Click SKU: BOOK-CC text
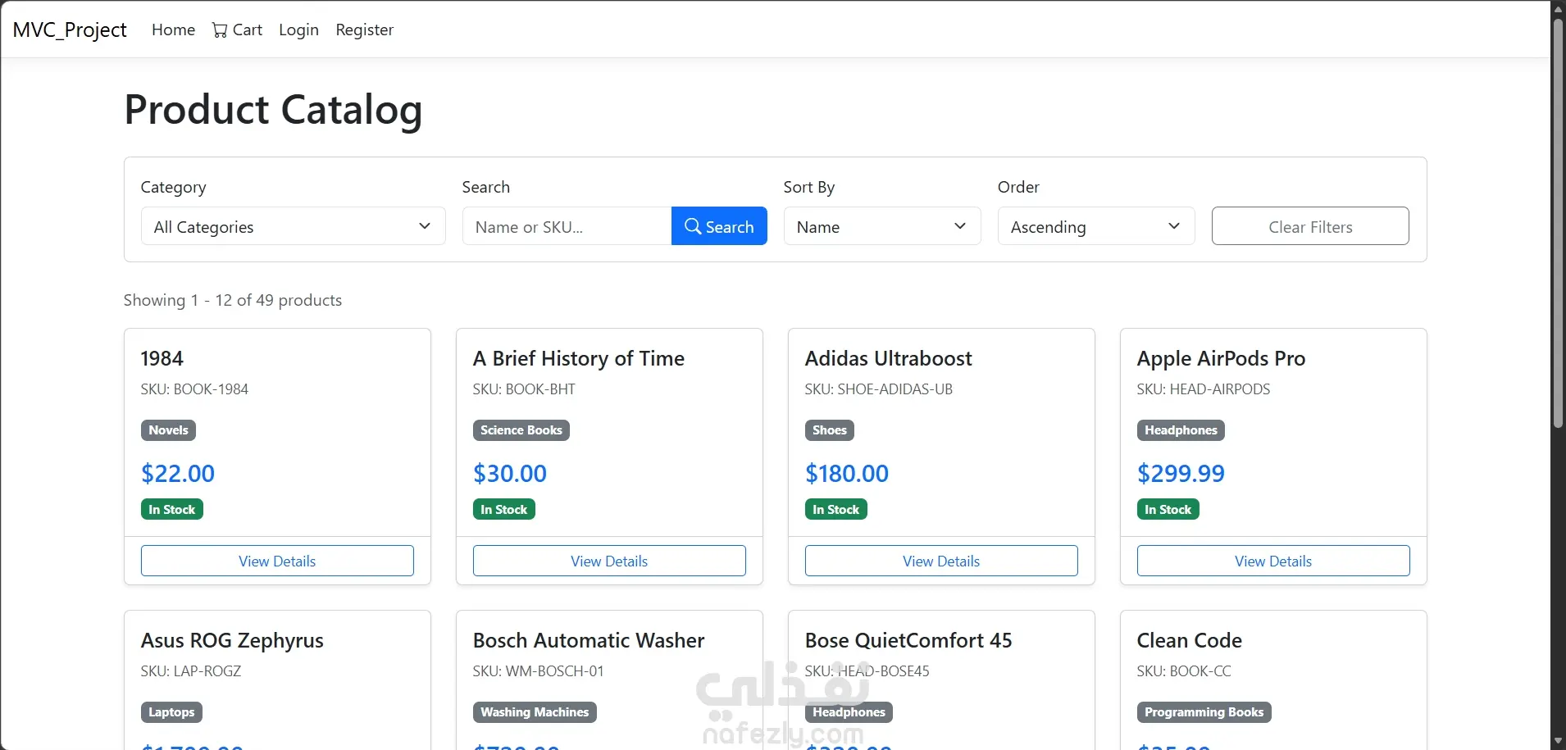The image size is (1566, 750). coord(1184,671)
